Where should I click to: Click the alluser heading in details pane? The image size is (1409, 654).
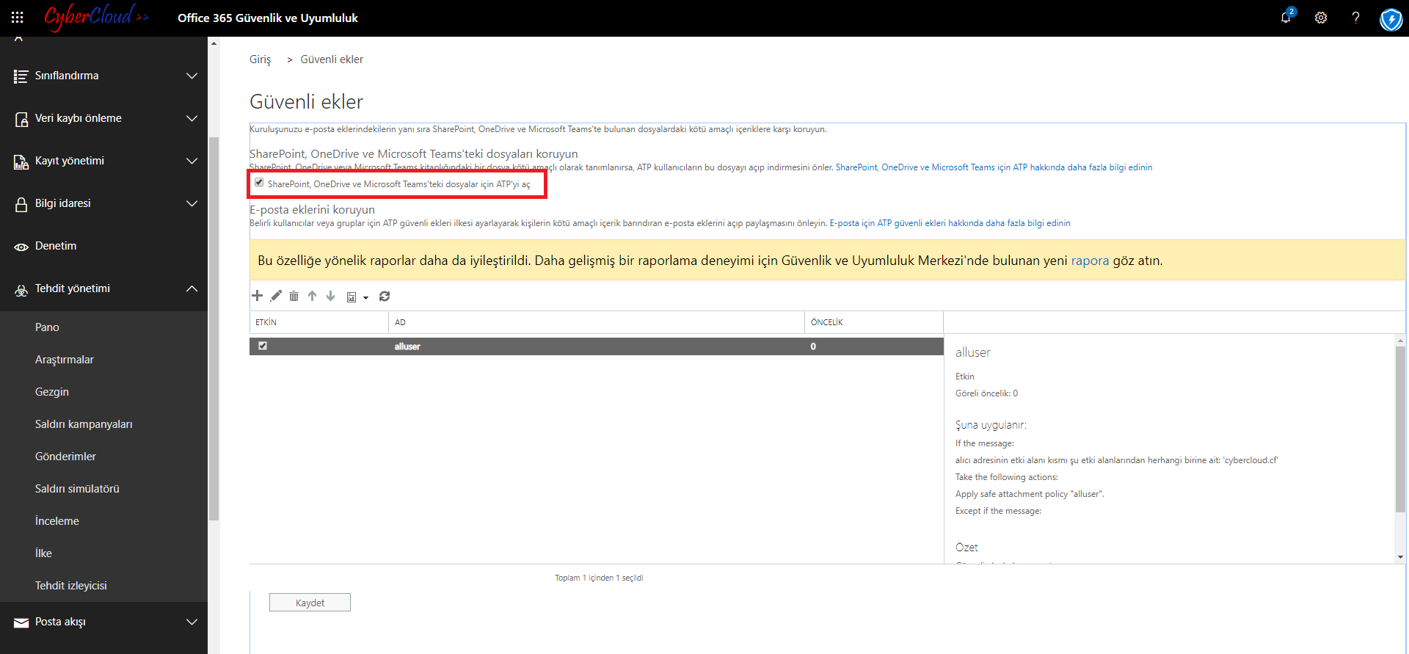click(973, 352)
